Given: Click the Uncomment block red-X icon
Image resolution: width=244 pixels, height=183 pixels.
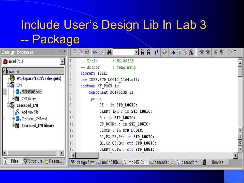Looking at the screenshot, I should pyautogui.click(x=222, y=52).
